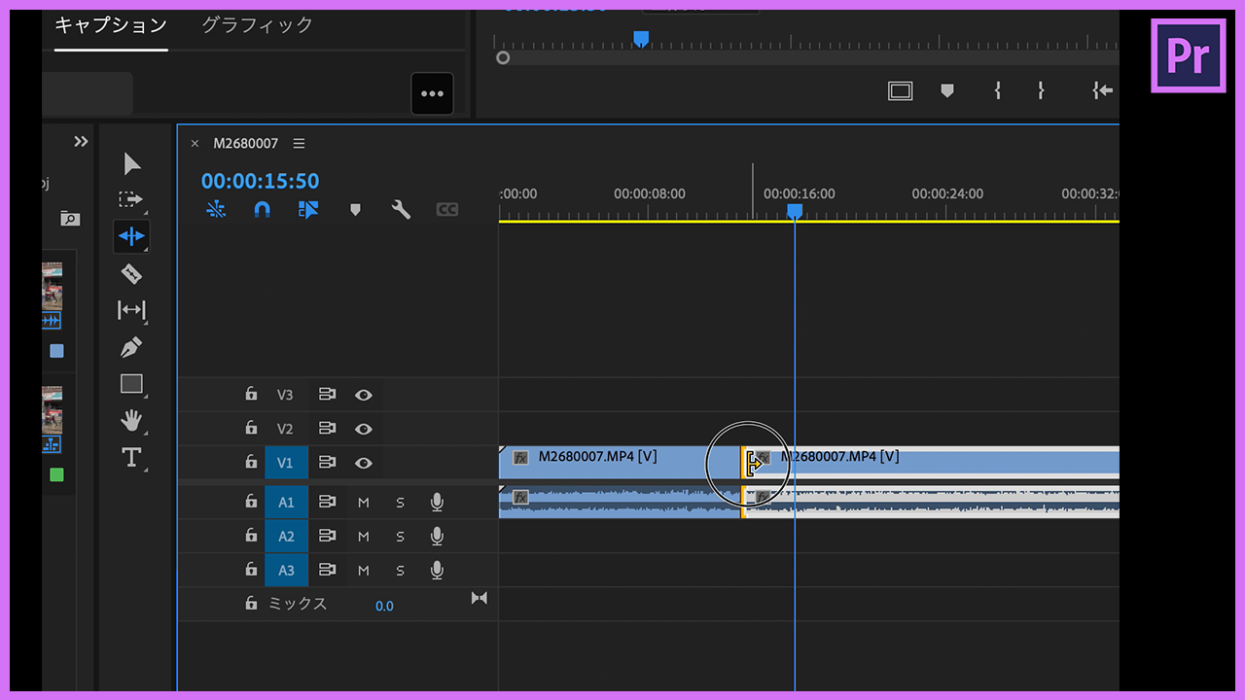The width and height of the screenshot is (1245, 700).
Task: Enable voice-over record on A1
Action: [437, 502]
